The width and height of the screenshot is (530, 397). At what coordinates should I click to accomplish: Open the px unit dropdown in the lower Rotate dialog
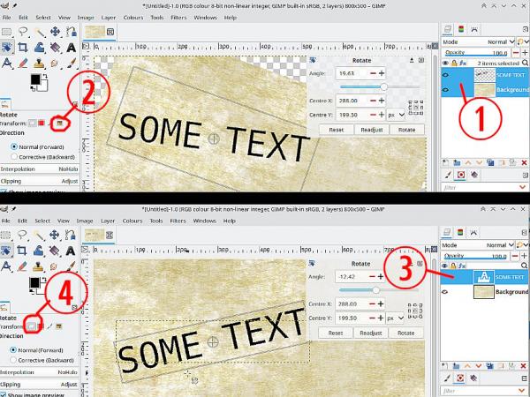pyautogui.click(x=396, y=318)
